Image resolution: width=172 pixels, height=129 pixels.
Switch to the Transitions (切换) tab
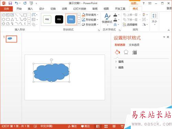53,9
